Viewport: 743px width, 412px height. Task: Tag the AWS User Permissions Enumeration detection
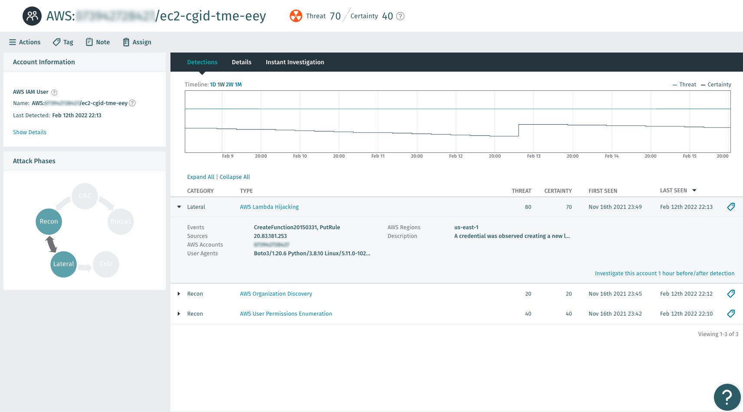(x=731, y=314)
